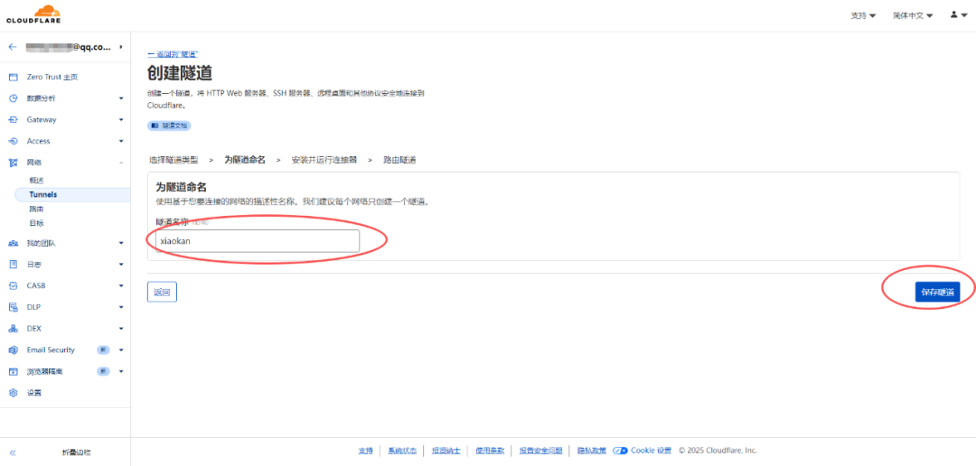Open the 报告安全问题 footer link
Screen dimensions: 976x466
[541, 451]
